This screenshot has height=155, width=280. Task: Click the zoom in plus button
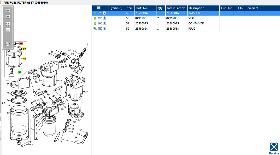pos(8,11)
